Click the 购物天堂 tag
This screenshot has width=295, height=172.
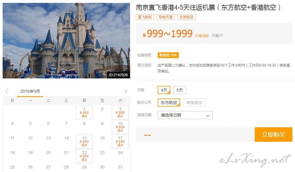tap(166, 17)
